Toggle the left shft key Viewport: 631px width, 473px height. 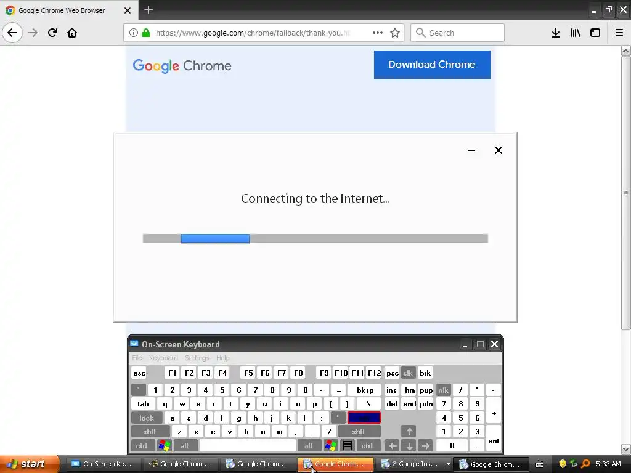point(150,432)
